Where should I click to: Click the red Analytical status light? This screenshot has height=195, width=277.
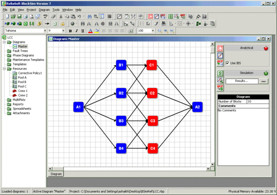tap(266, 48)
